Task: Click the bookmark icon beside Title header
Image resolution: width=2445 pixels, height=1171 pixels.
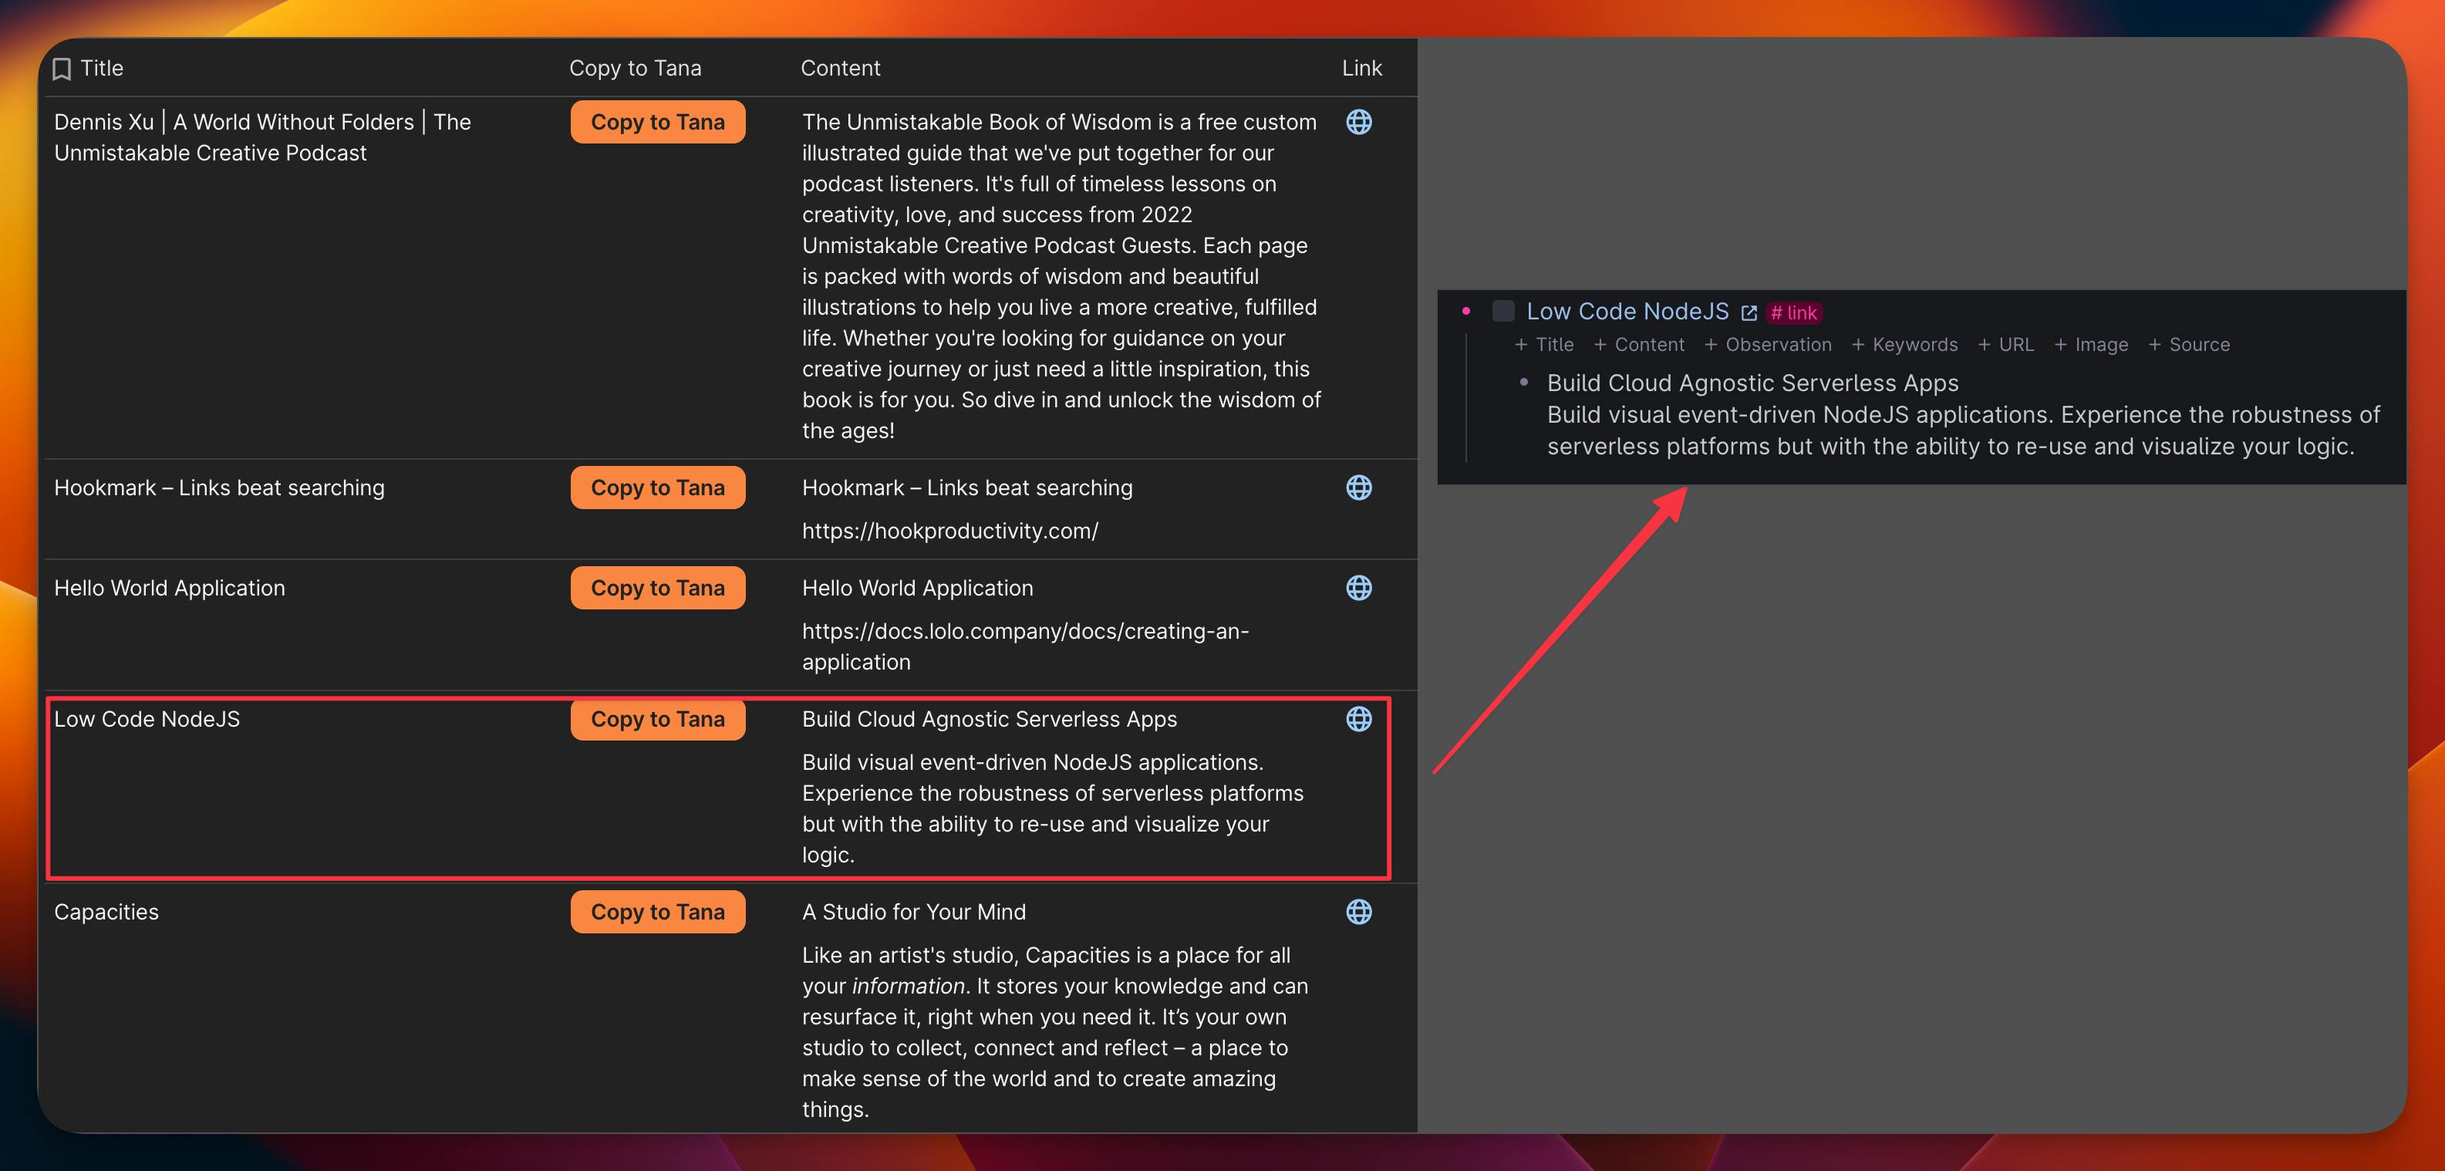Action: (x=62, y=69)
